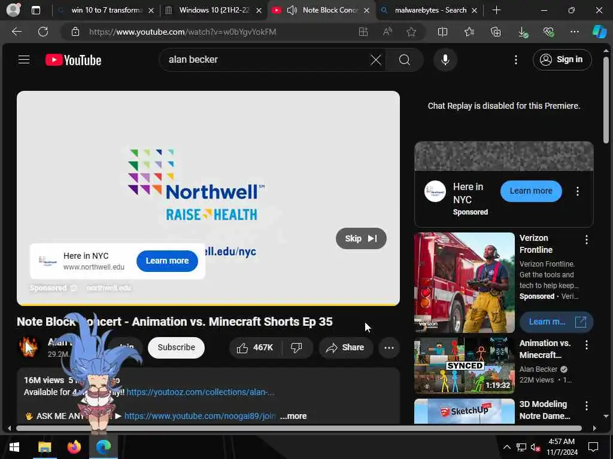Image resolution: width=613 pixels, height=459 pixels.
Task: Open a new tab with plus button
Action: pos(496,10)
